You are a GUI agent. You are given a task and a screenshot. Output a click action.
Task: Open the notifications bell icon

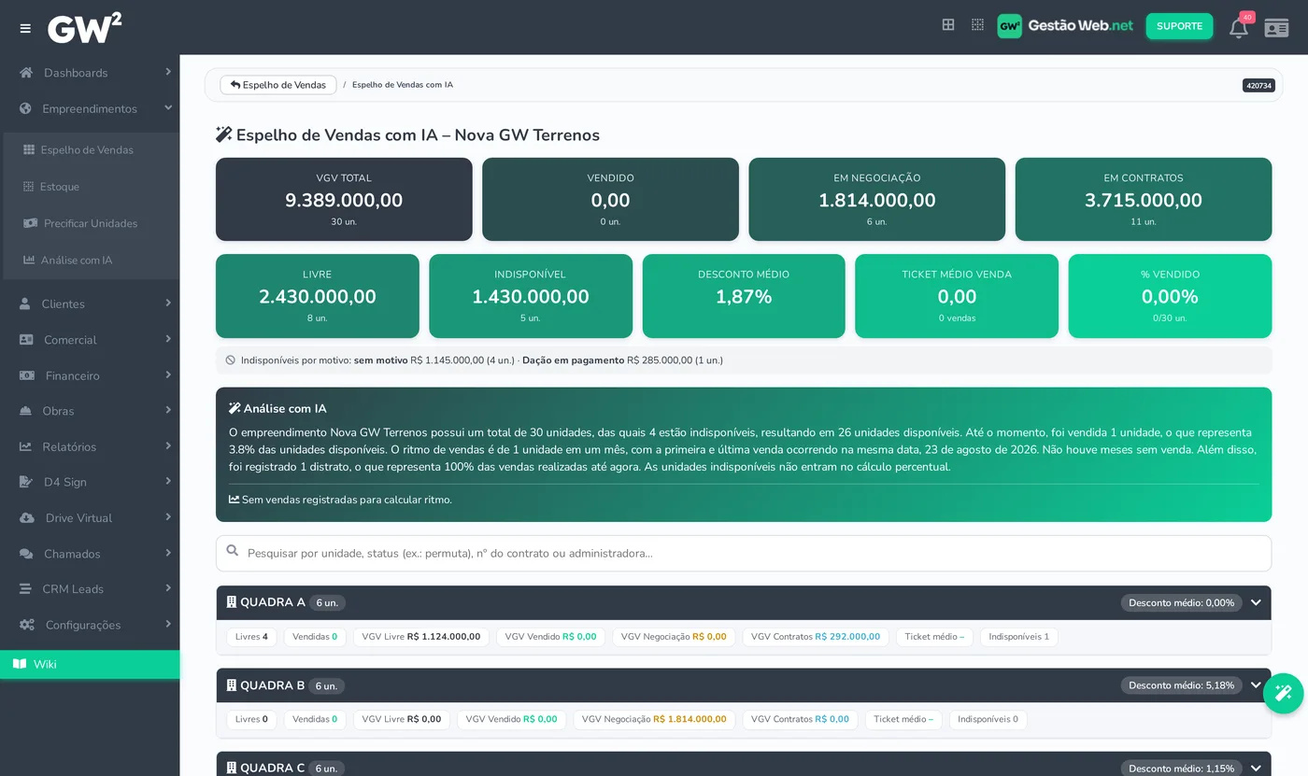(1239, 27)
